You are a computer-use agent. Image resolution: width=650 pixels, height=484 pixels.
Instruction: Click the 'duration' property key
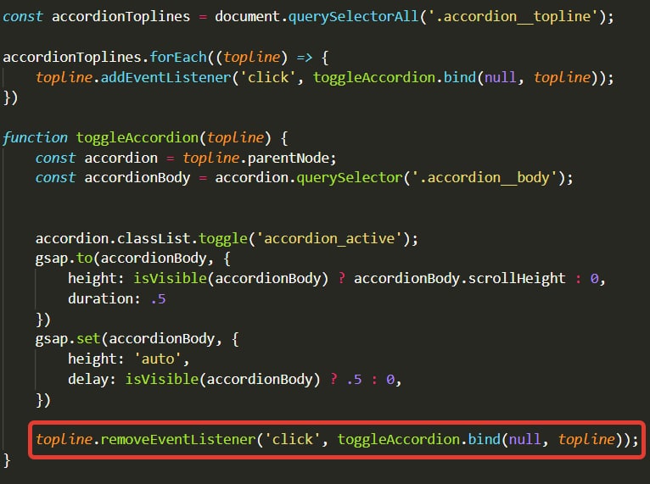tap(100, 298)
